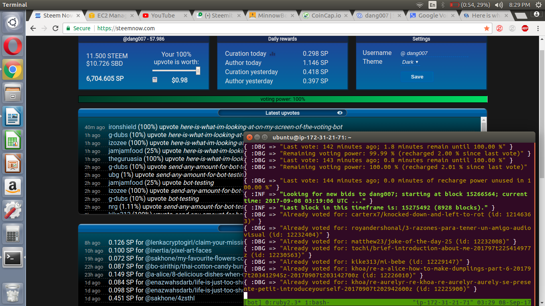Click the red circular extension icon beside the star
This screenshot has height=306, width=545.
[x=500, y=28]
